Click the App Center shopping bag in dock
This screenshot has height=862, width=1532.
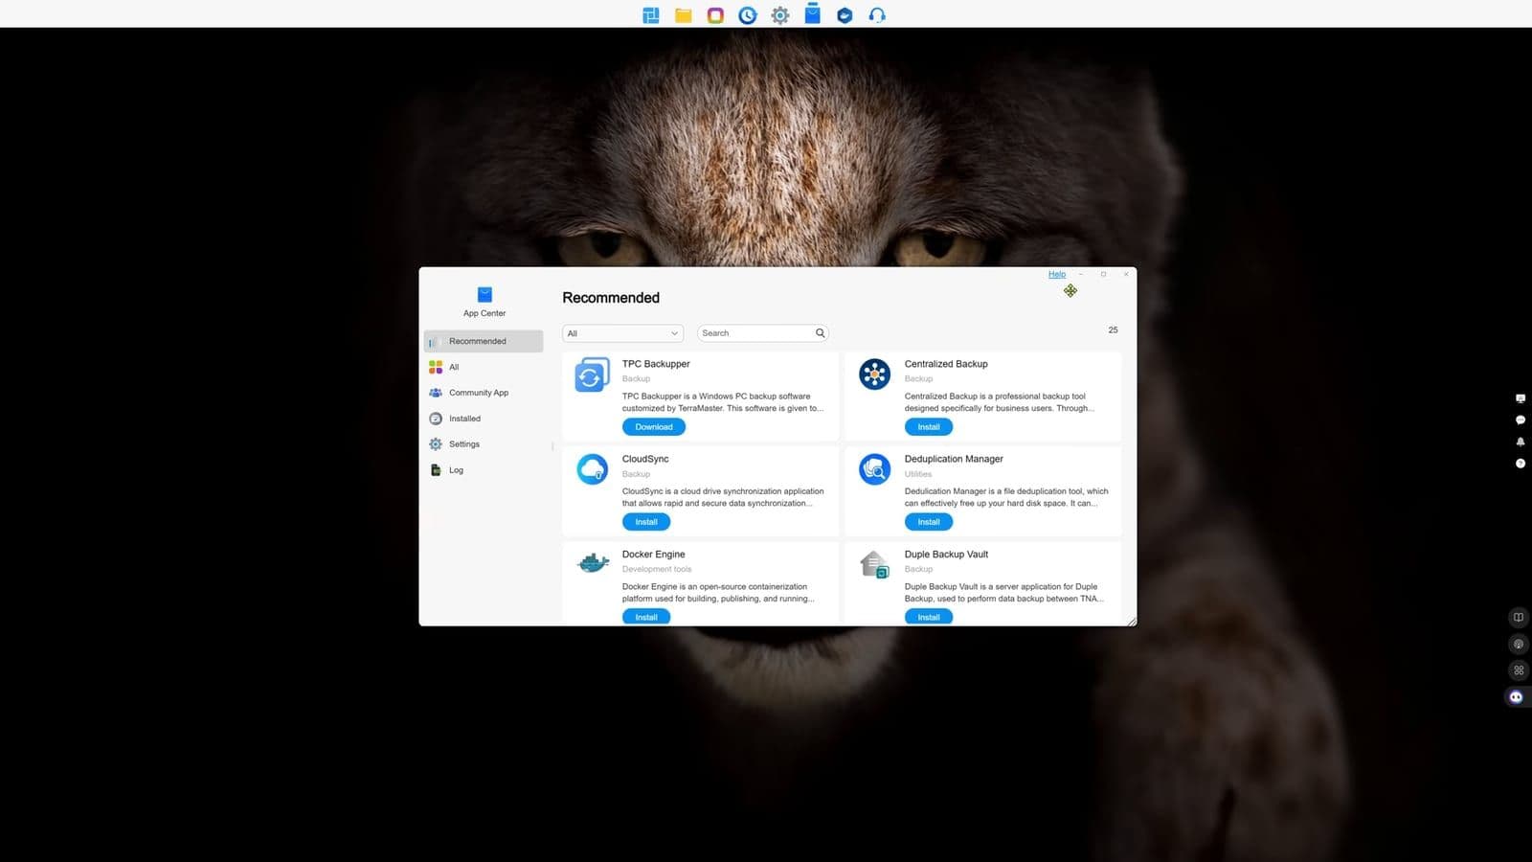coord(813,13)
